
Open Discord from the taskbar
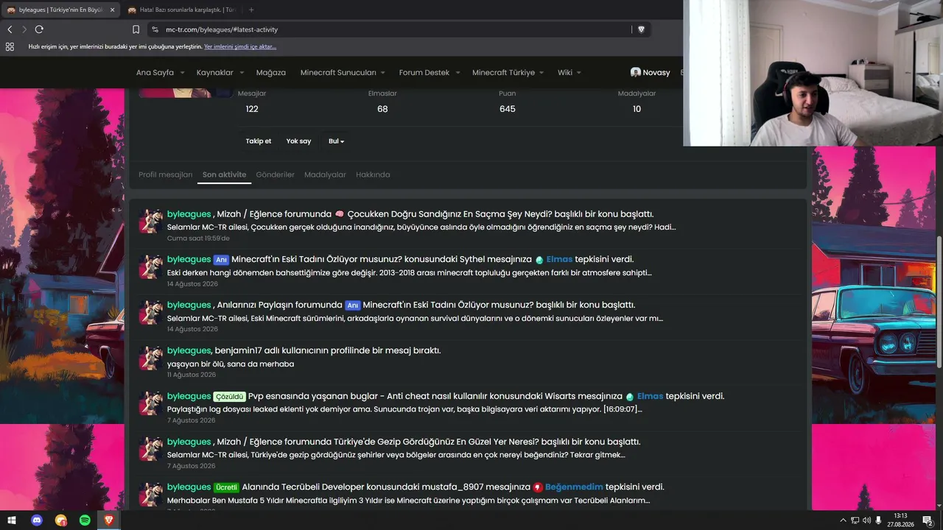37,520
